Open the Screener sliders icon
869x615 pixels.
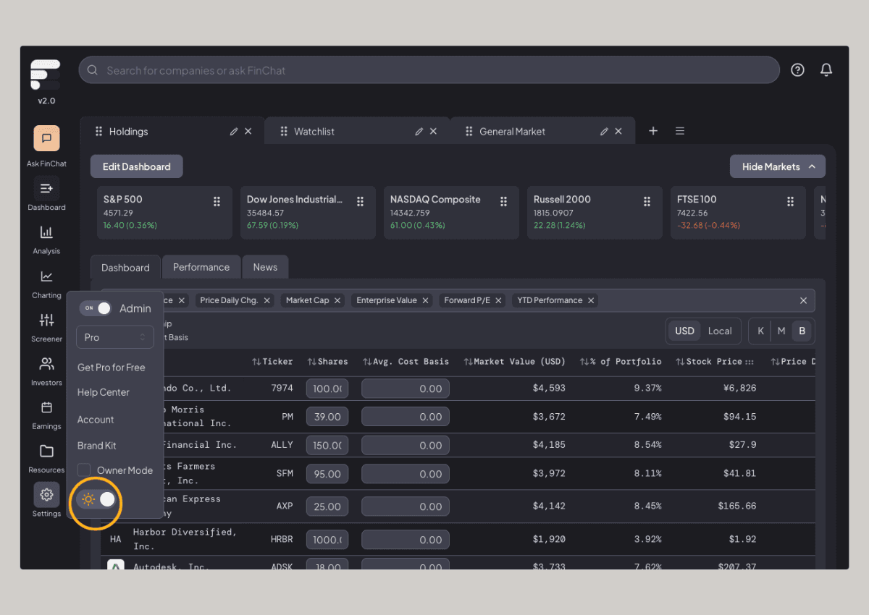coord(46,320)
